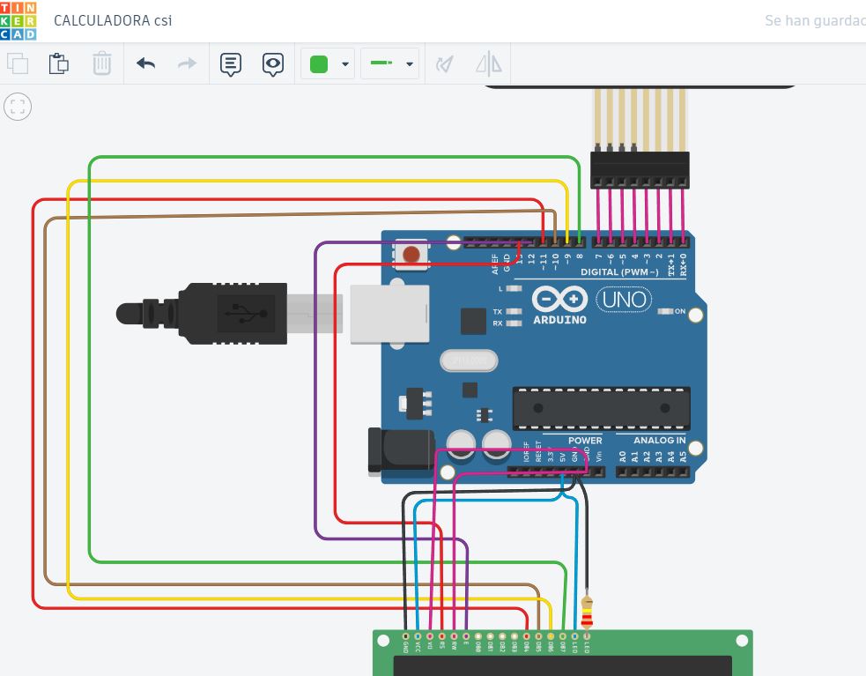
Task: Click the green wire color swatch
Action: click(319, 64)
